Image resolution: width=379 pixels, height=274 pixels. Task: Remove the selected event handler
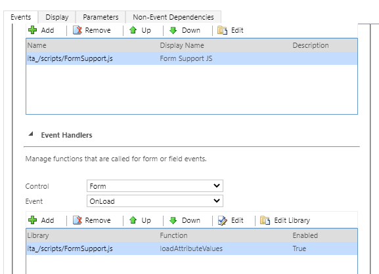pyautogui.click(x=91, y=220)
